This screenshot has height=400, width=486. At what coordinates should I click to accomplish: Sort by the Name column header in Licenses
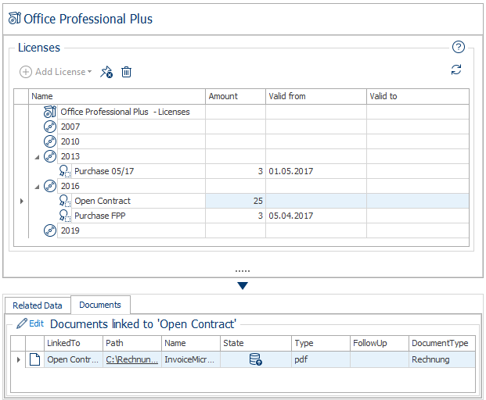[117, 96]
